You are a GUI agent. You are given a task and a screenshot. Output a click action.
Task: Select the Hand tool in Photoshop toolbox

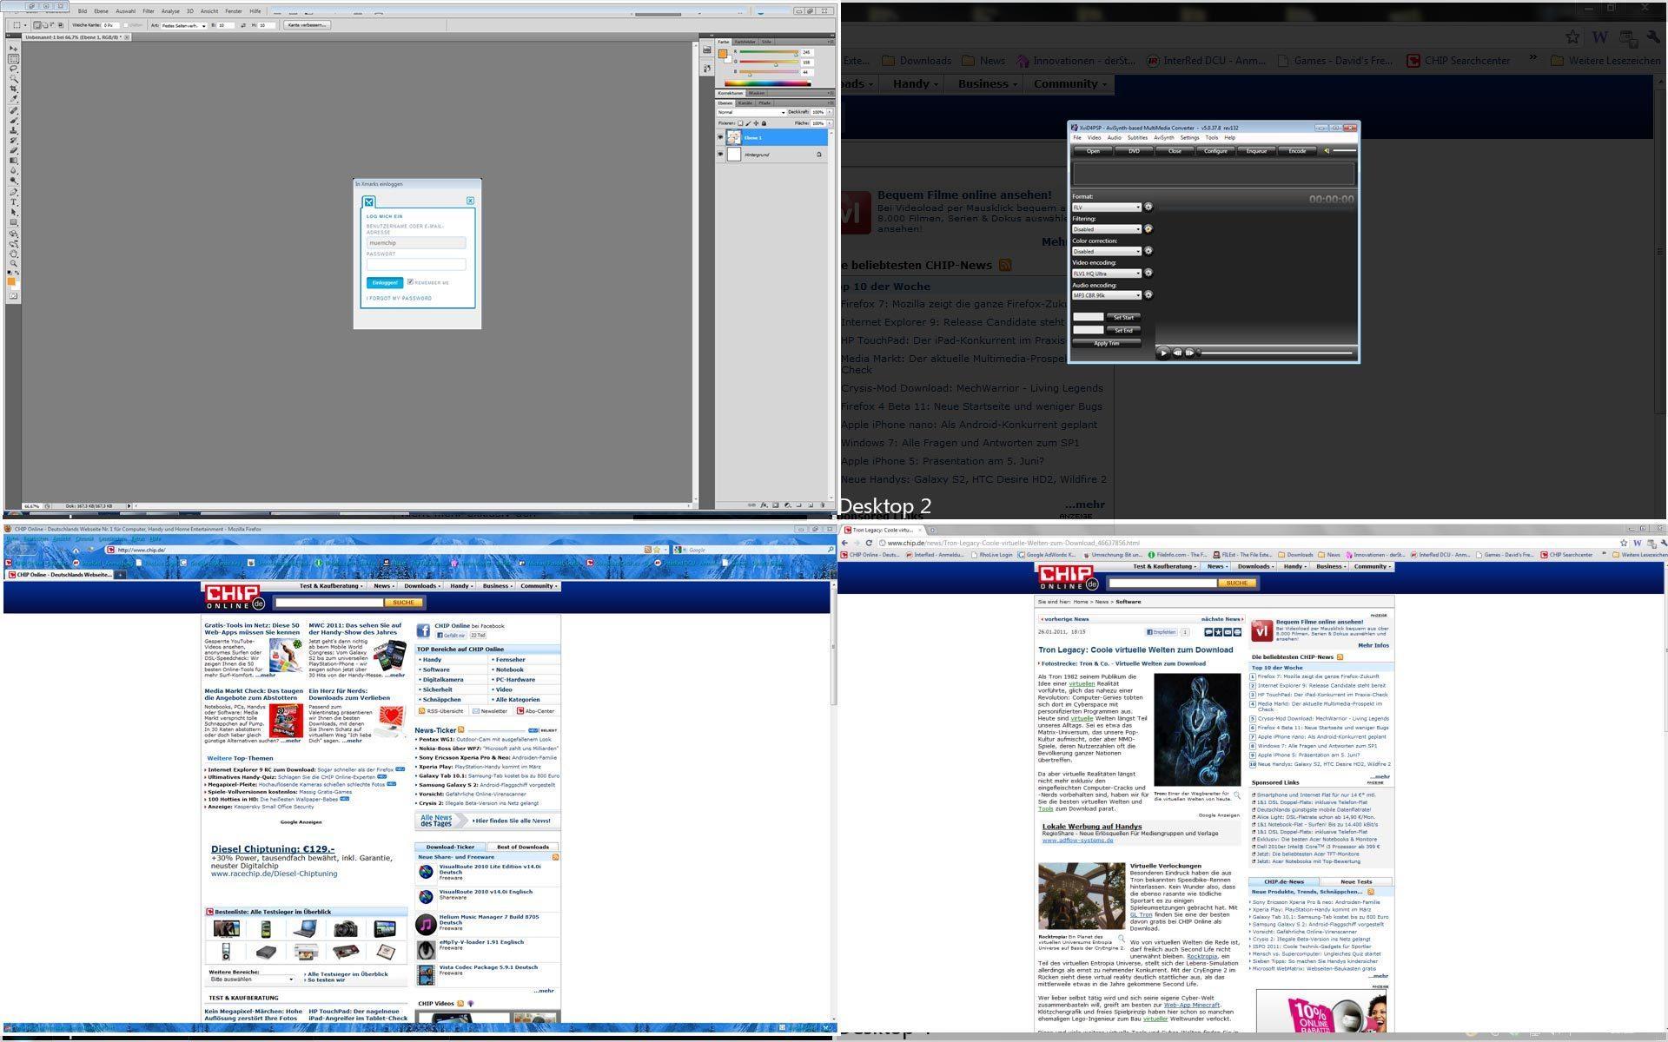pyautogui.click(x=11, y=254)
